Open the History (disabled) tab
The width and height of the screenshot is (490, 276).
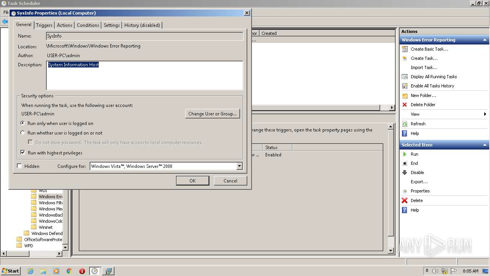tap(142, 25)
